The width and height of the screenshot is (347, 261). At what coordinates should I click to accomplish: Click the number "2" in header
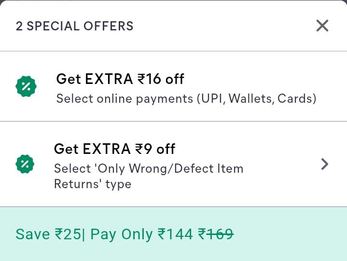tap(19, 26)
